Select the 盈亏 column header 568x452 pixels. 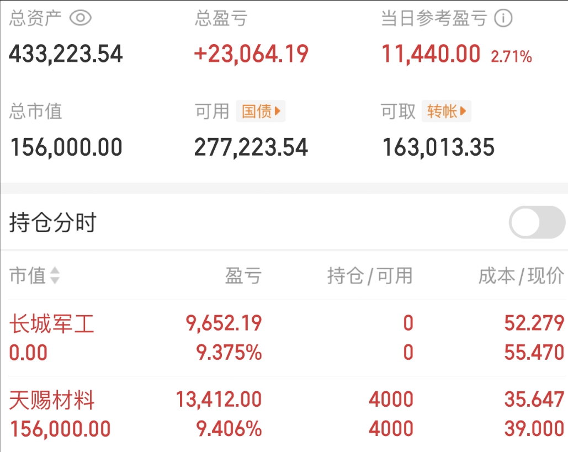[x=243, y=275]
